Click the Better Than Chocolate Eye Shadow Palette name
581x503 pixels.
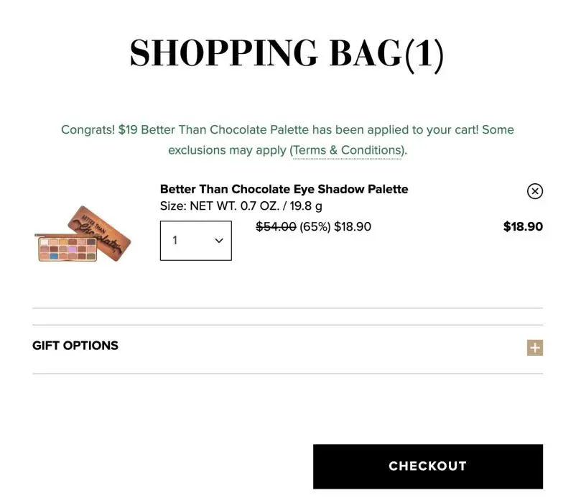[x=284, y=189]
